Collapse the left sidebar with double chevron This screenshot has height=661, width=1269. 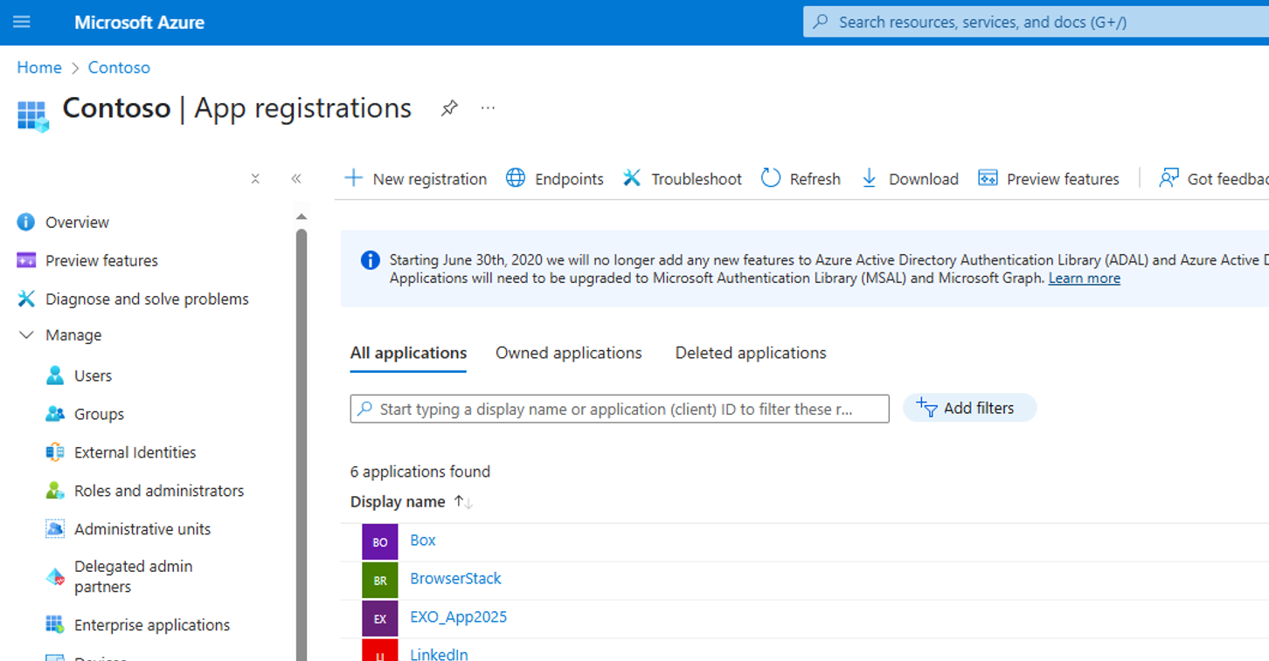click(x=296, y=179)
